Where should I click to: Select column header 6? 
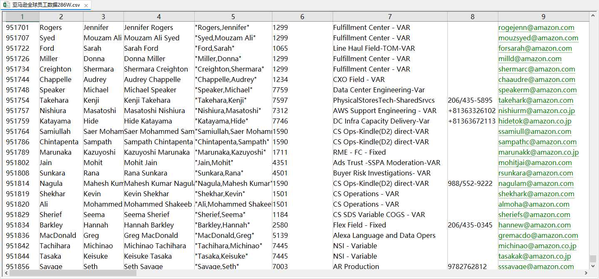tap(302, 17)
